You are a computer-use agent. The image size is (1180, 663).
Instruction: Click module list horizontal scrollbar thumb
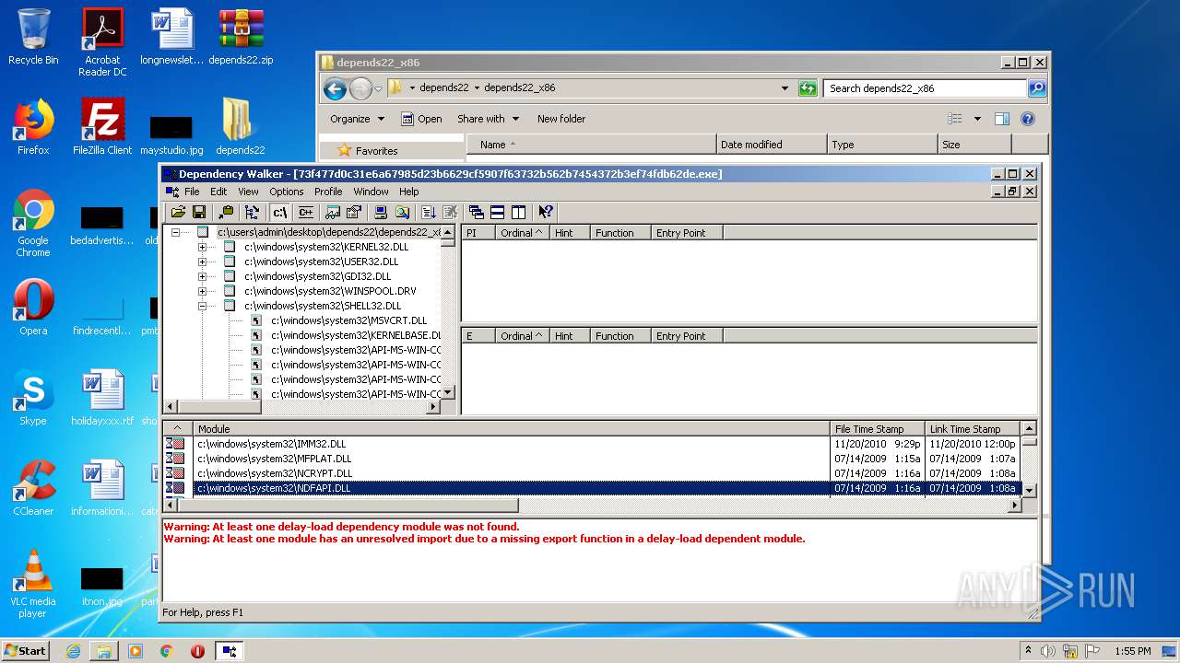tap(348, 506)
